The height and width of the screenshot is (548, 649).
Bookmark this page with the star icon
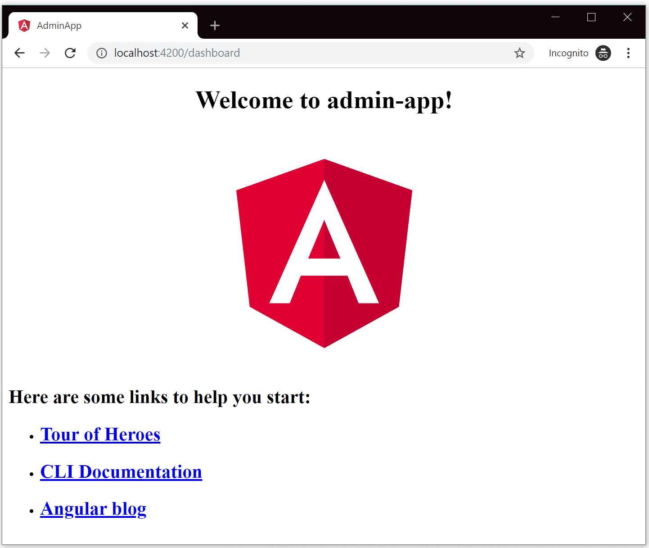[520, 53]
